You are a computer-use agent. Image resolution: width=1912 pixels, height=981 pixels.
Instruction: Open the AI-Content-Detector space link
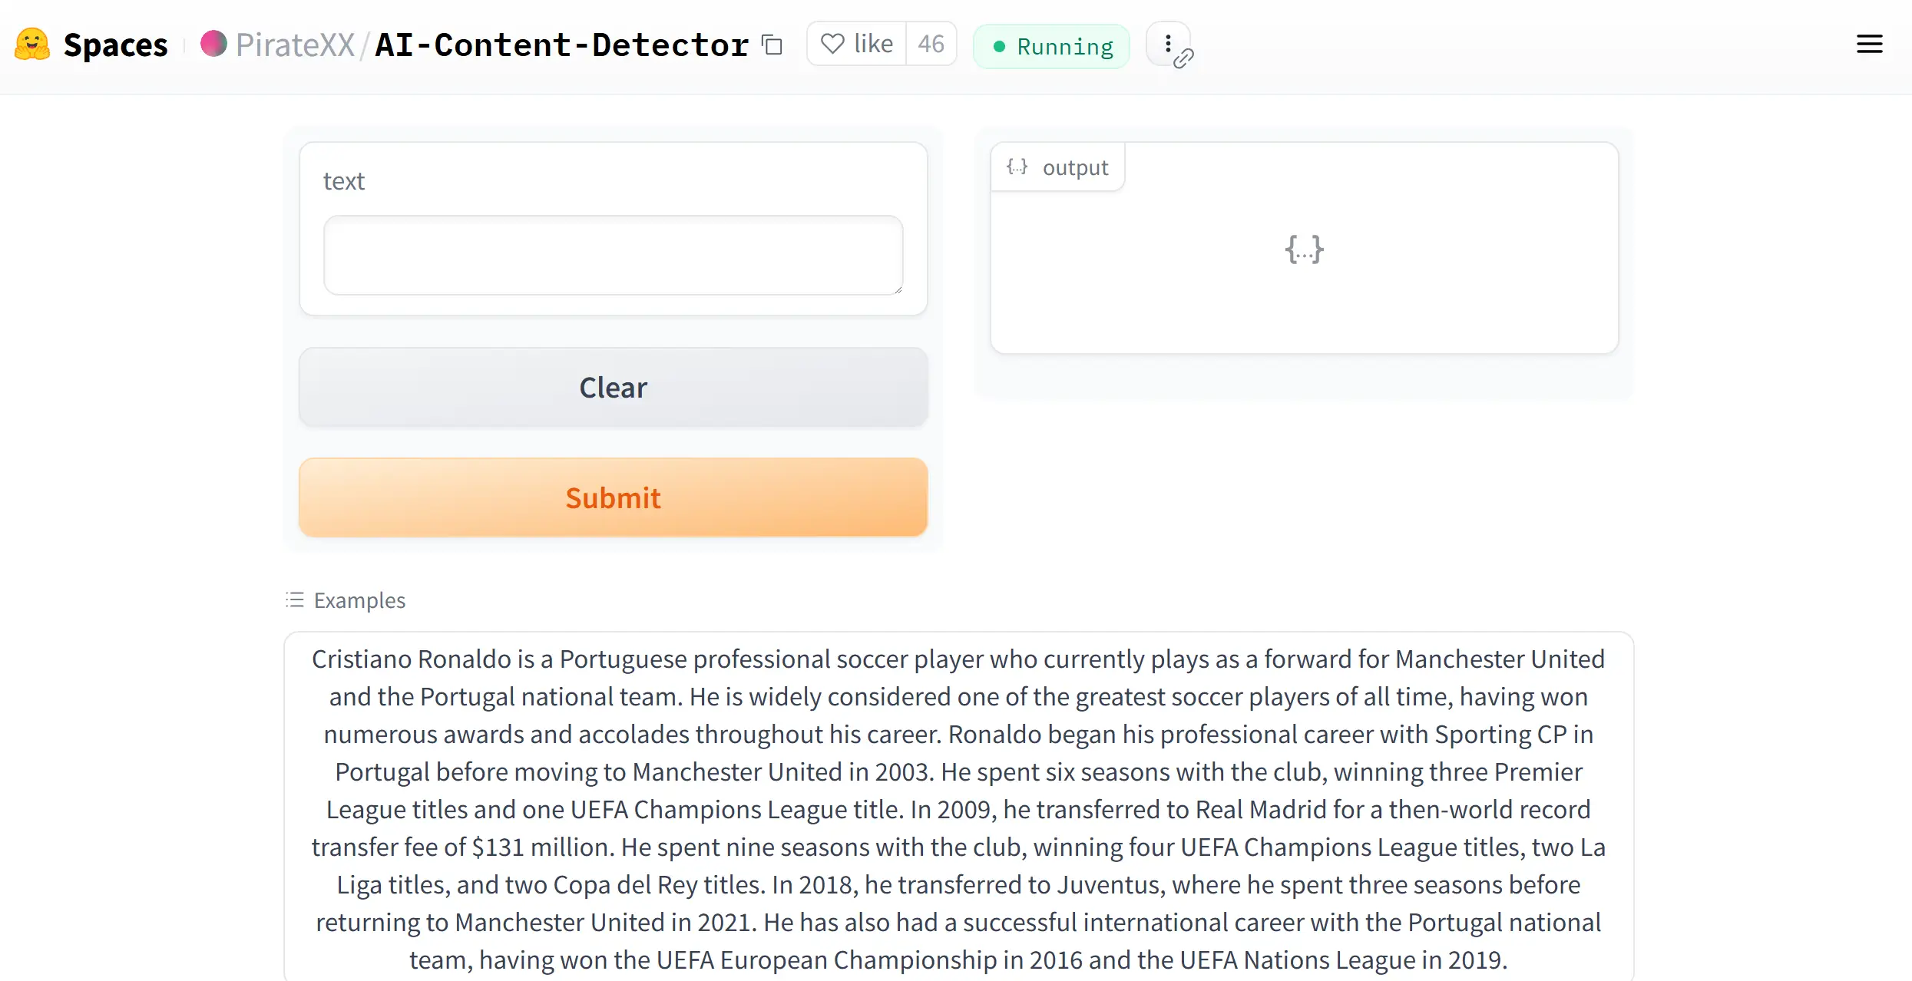point(561,45)
